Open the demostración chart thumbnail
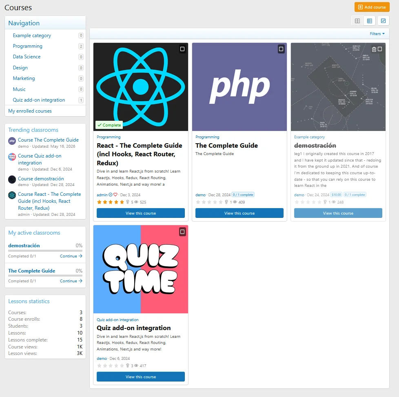Screen dimensions: 399x397 click(338, 87)
